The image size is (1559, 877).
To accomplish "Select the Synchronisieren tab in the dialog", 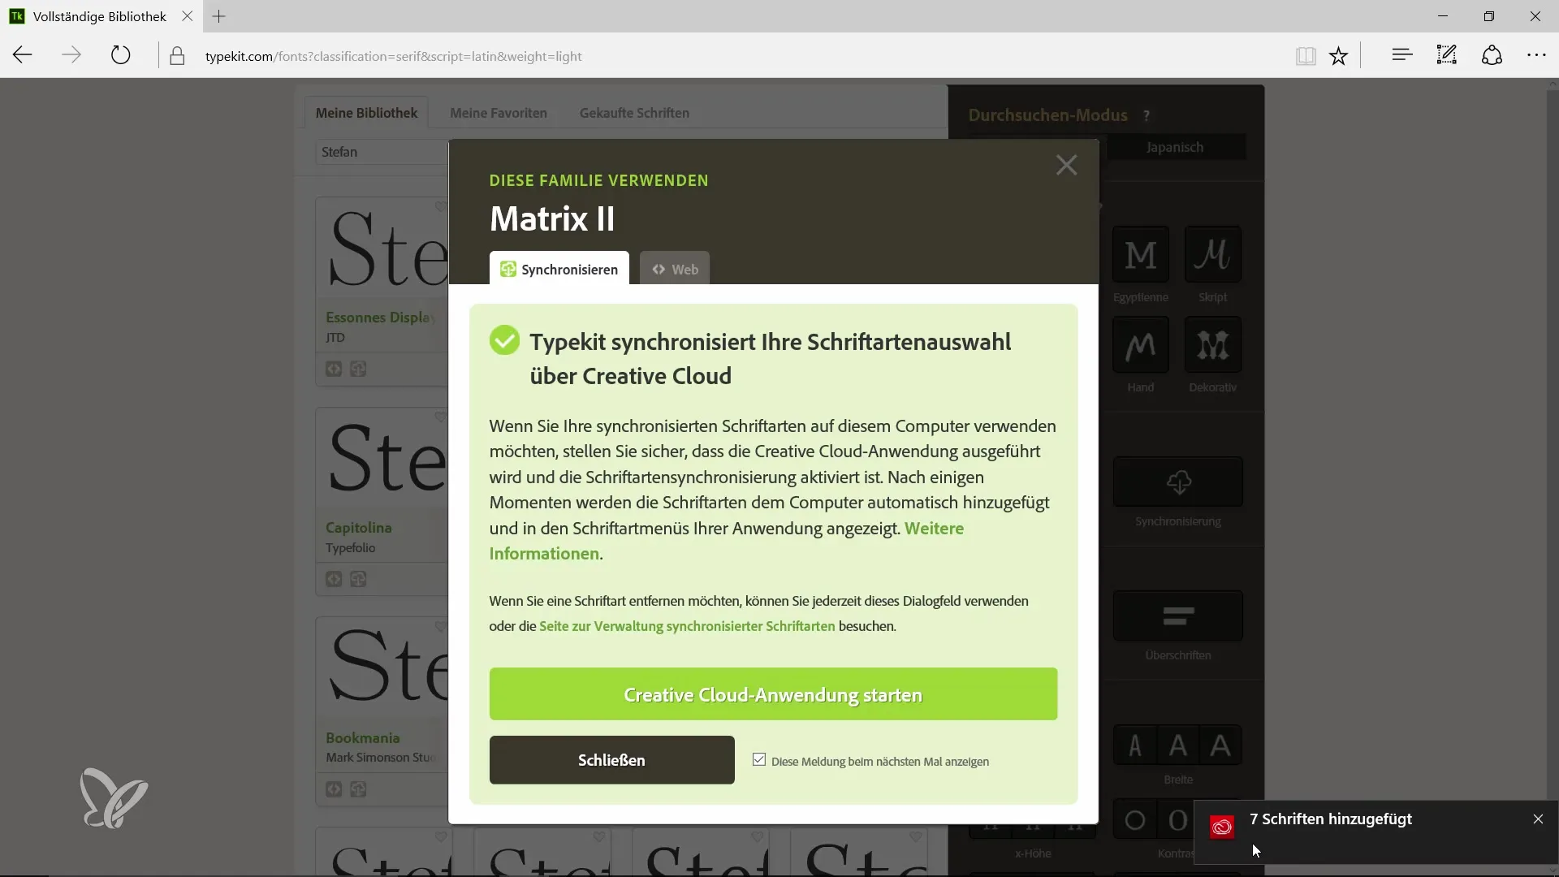I will tap(559, 269).
